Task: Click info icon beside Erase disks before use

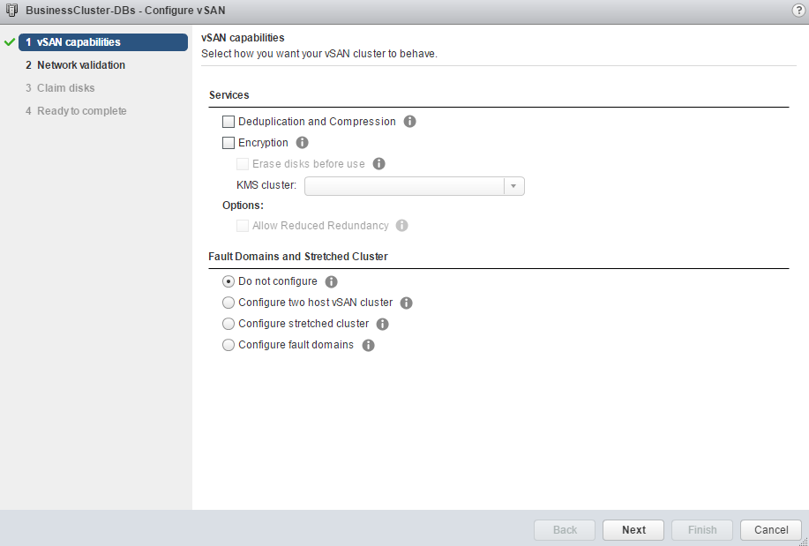Action: tap(379, 164)
